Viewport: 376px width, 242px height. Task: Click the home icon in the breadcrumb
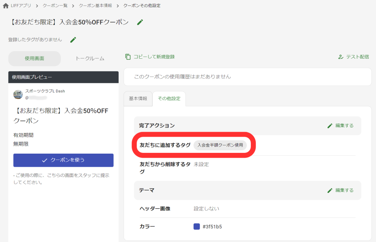click(5, 5)
